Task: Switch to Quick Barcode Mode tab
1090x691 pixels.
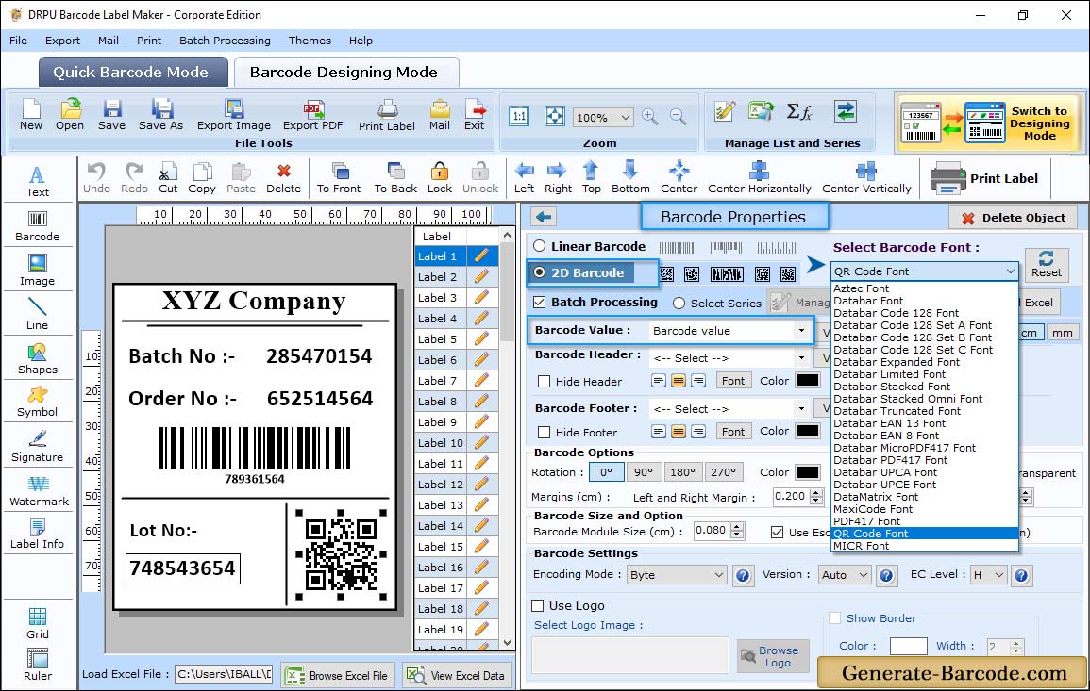Action: (x=132, y=73)
